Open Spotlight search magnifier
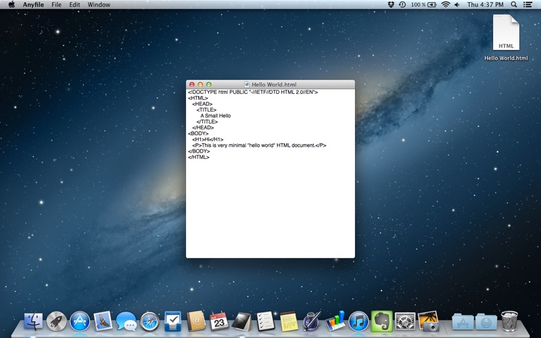The height and width of the screenshot is (338, 541). (513, 5)
